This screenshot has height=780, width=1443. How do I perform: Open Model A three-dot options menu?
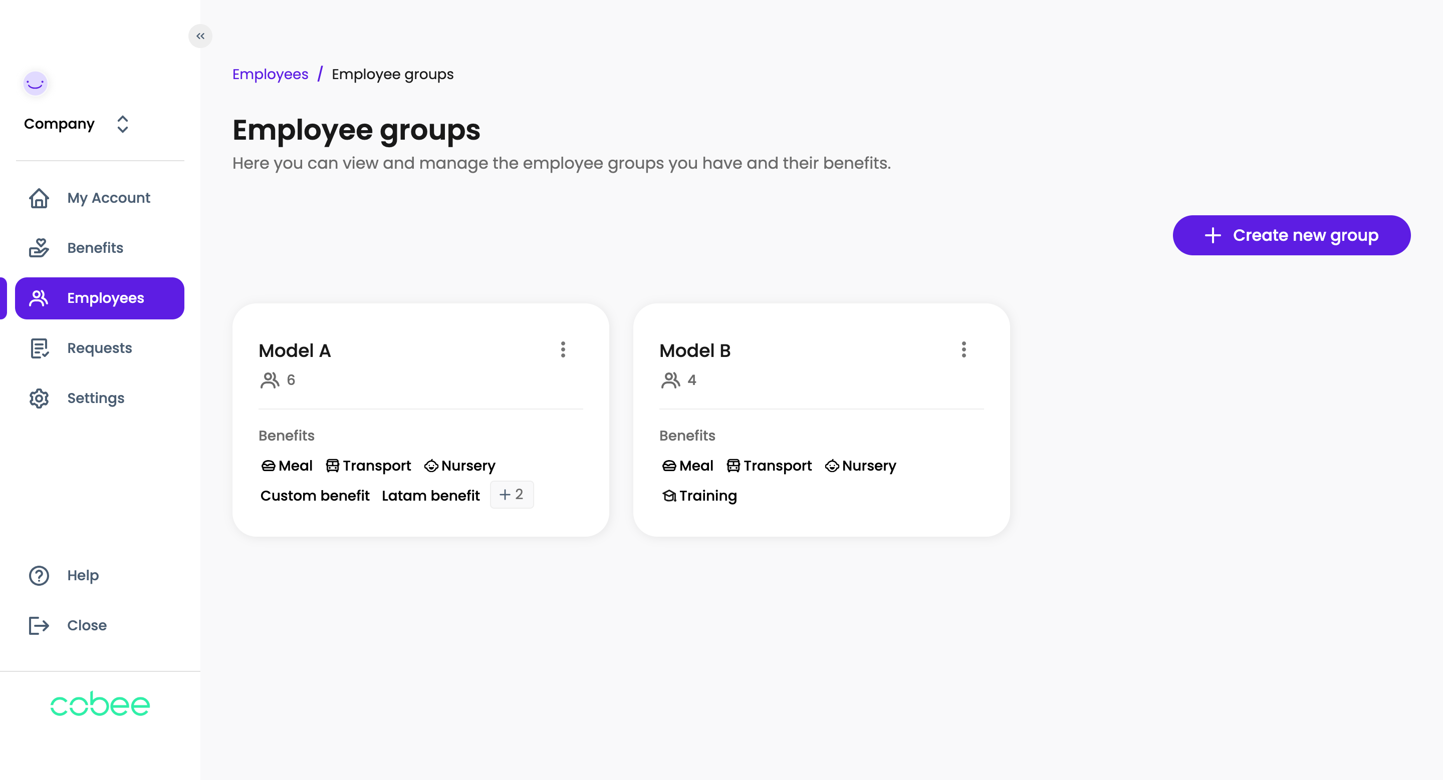pos(563,350)
